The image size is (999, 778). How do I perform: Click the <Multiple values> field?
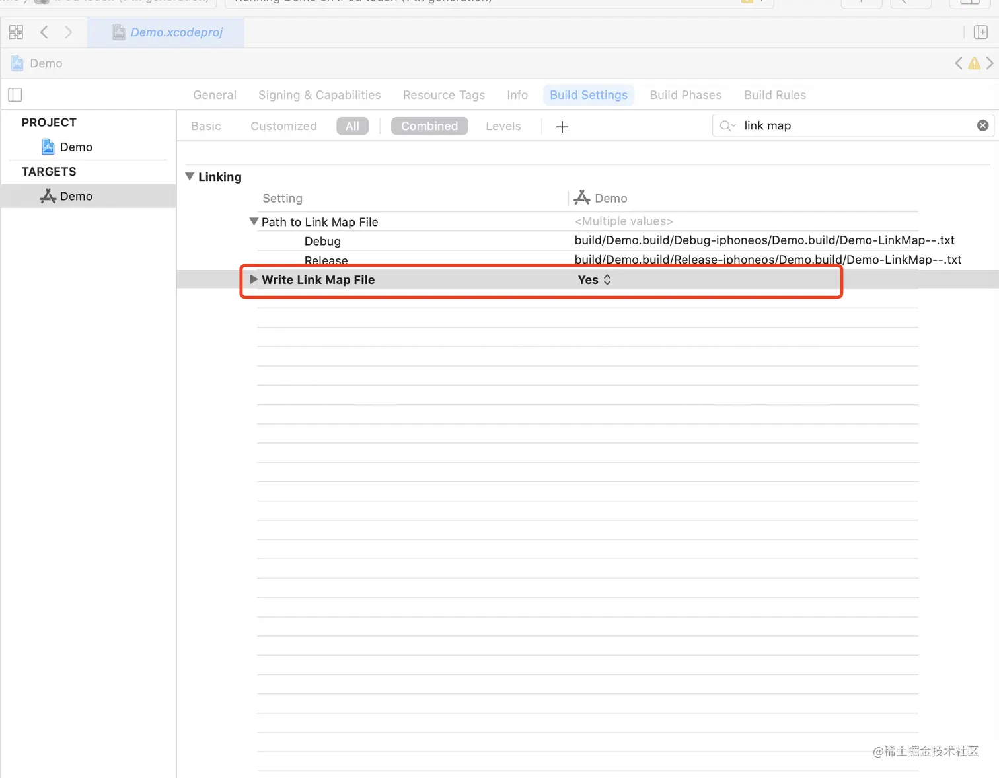coord(624,221)
